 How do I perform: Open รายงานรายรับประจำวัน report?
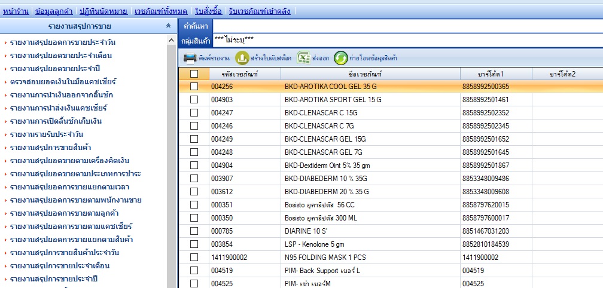(47, 134)
